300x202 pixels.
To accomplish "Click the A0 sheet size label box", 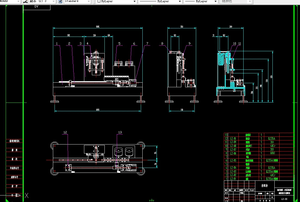I will point(37,7).
